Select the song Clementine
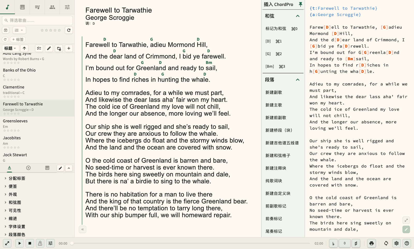 tap(37, 91)
